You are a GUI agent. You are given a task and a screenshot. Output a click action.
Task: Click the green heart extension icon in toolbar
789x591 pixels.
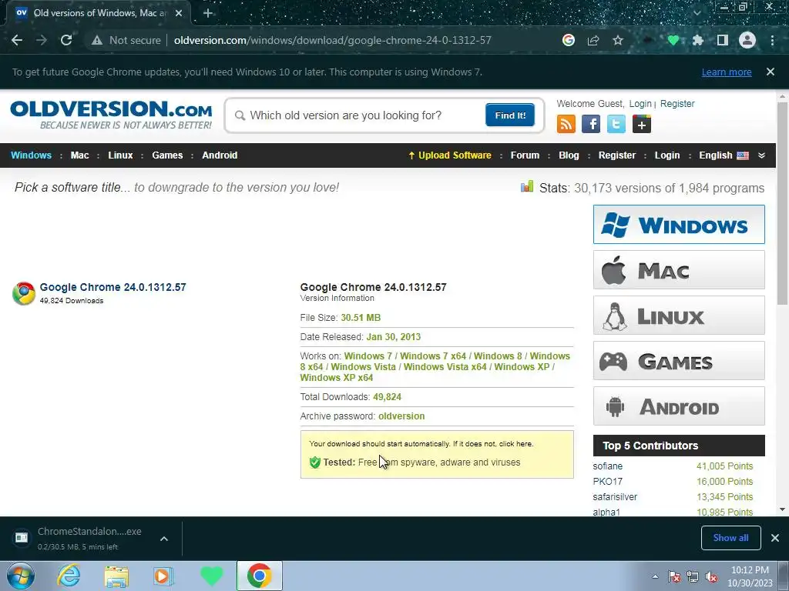[x=673, y=40]
